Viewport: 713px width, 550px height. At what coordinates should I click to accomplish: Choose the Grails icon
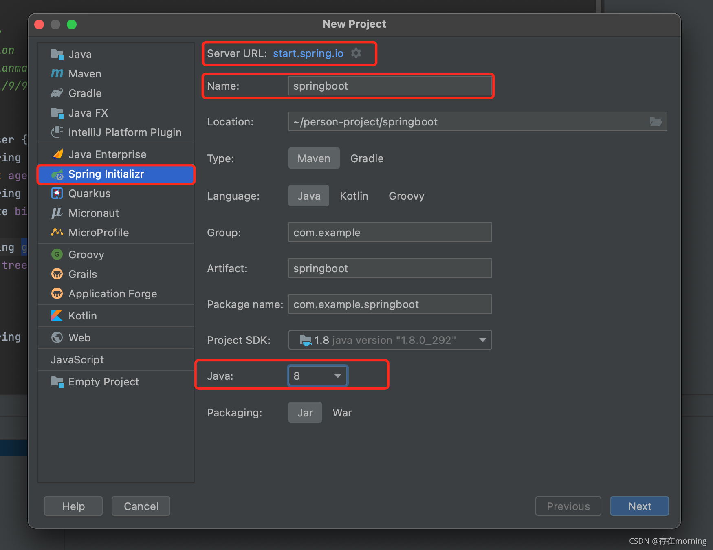pyautogui.click(x=57, y=274)
